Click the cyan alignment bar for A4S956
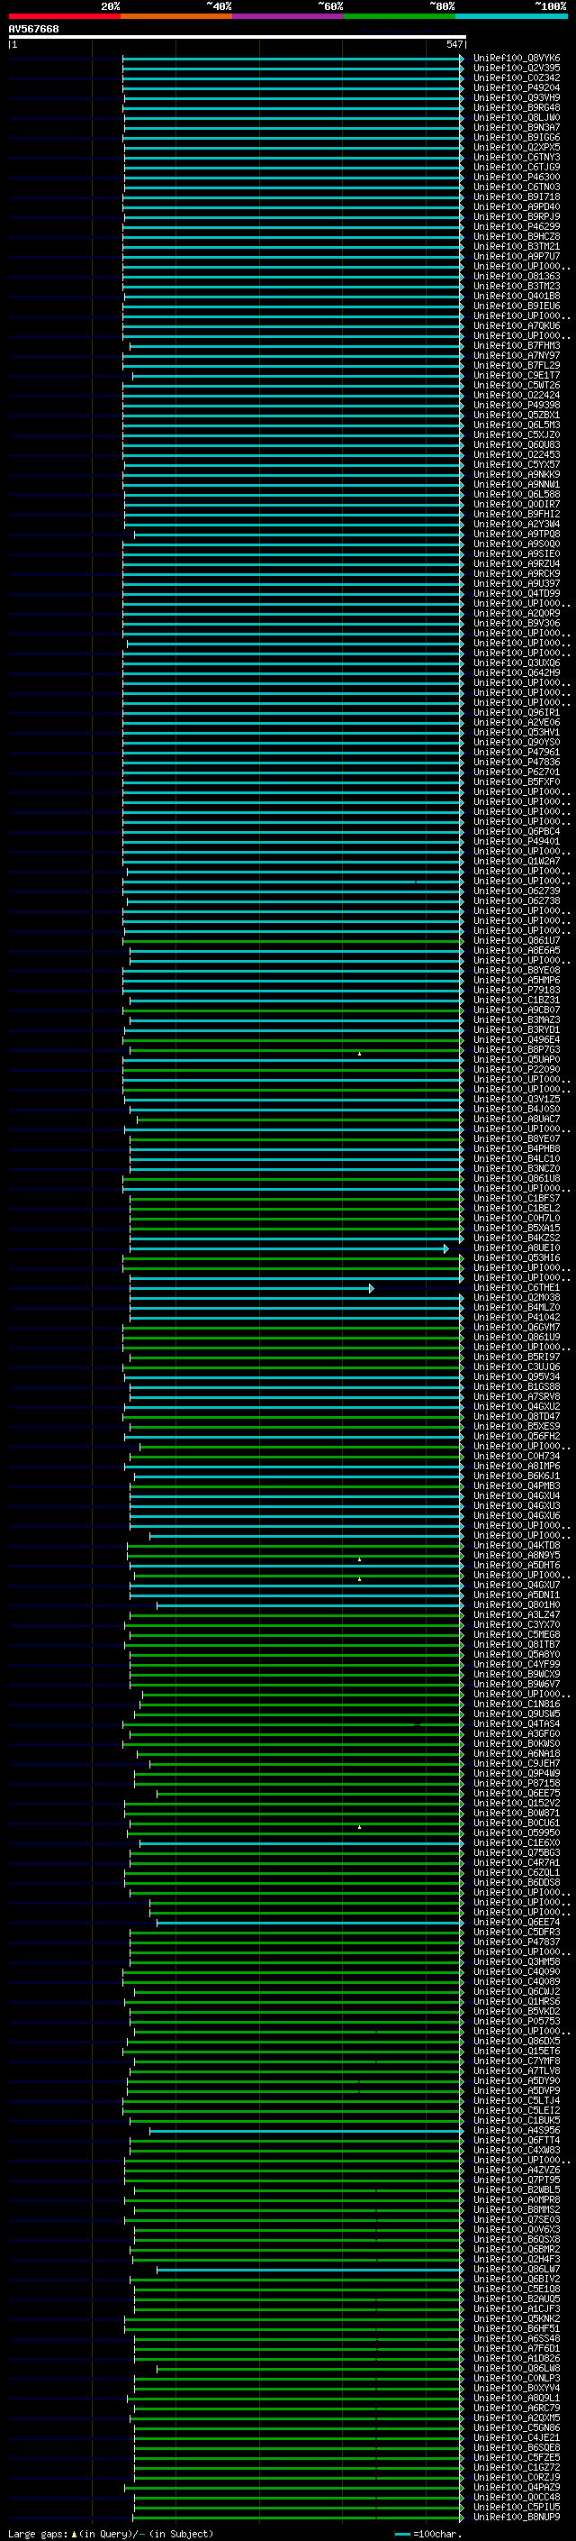Image resolution: width=576 pixels, height=2541 pixels. pyautogui.click(x=306, y=2132)
